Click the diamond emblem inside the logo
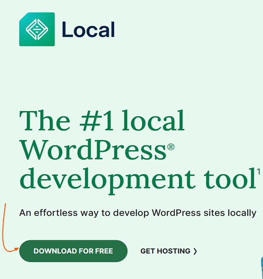The image size is (263, 279). point(37,29)
